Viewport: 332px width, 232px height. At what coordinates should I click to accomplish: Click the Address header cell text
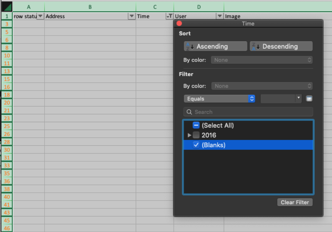[55, 16]
